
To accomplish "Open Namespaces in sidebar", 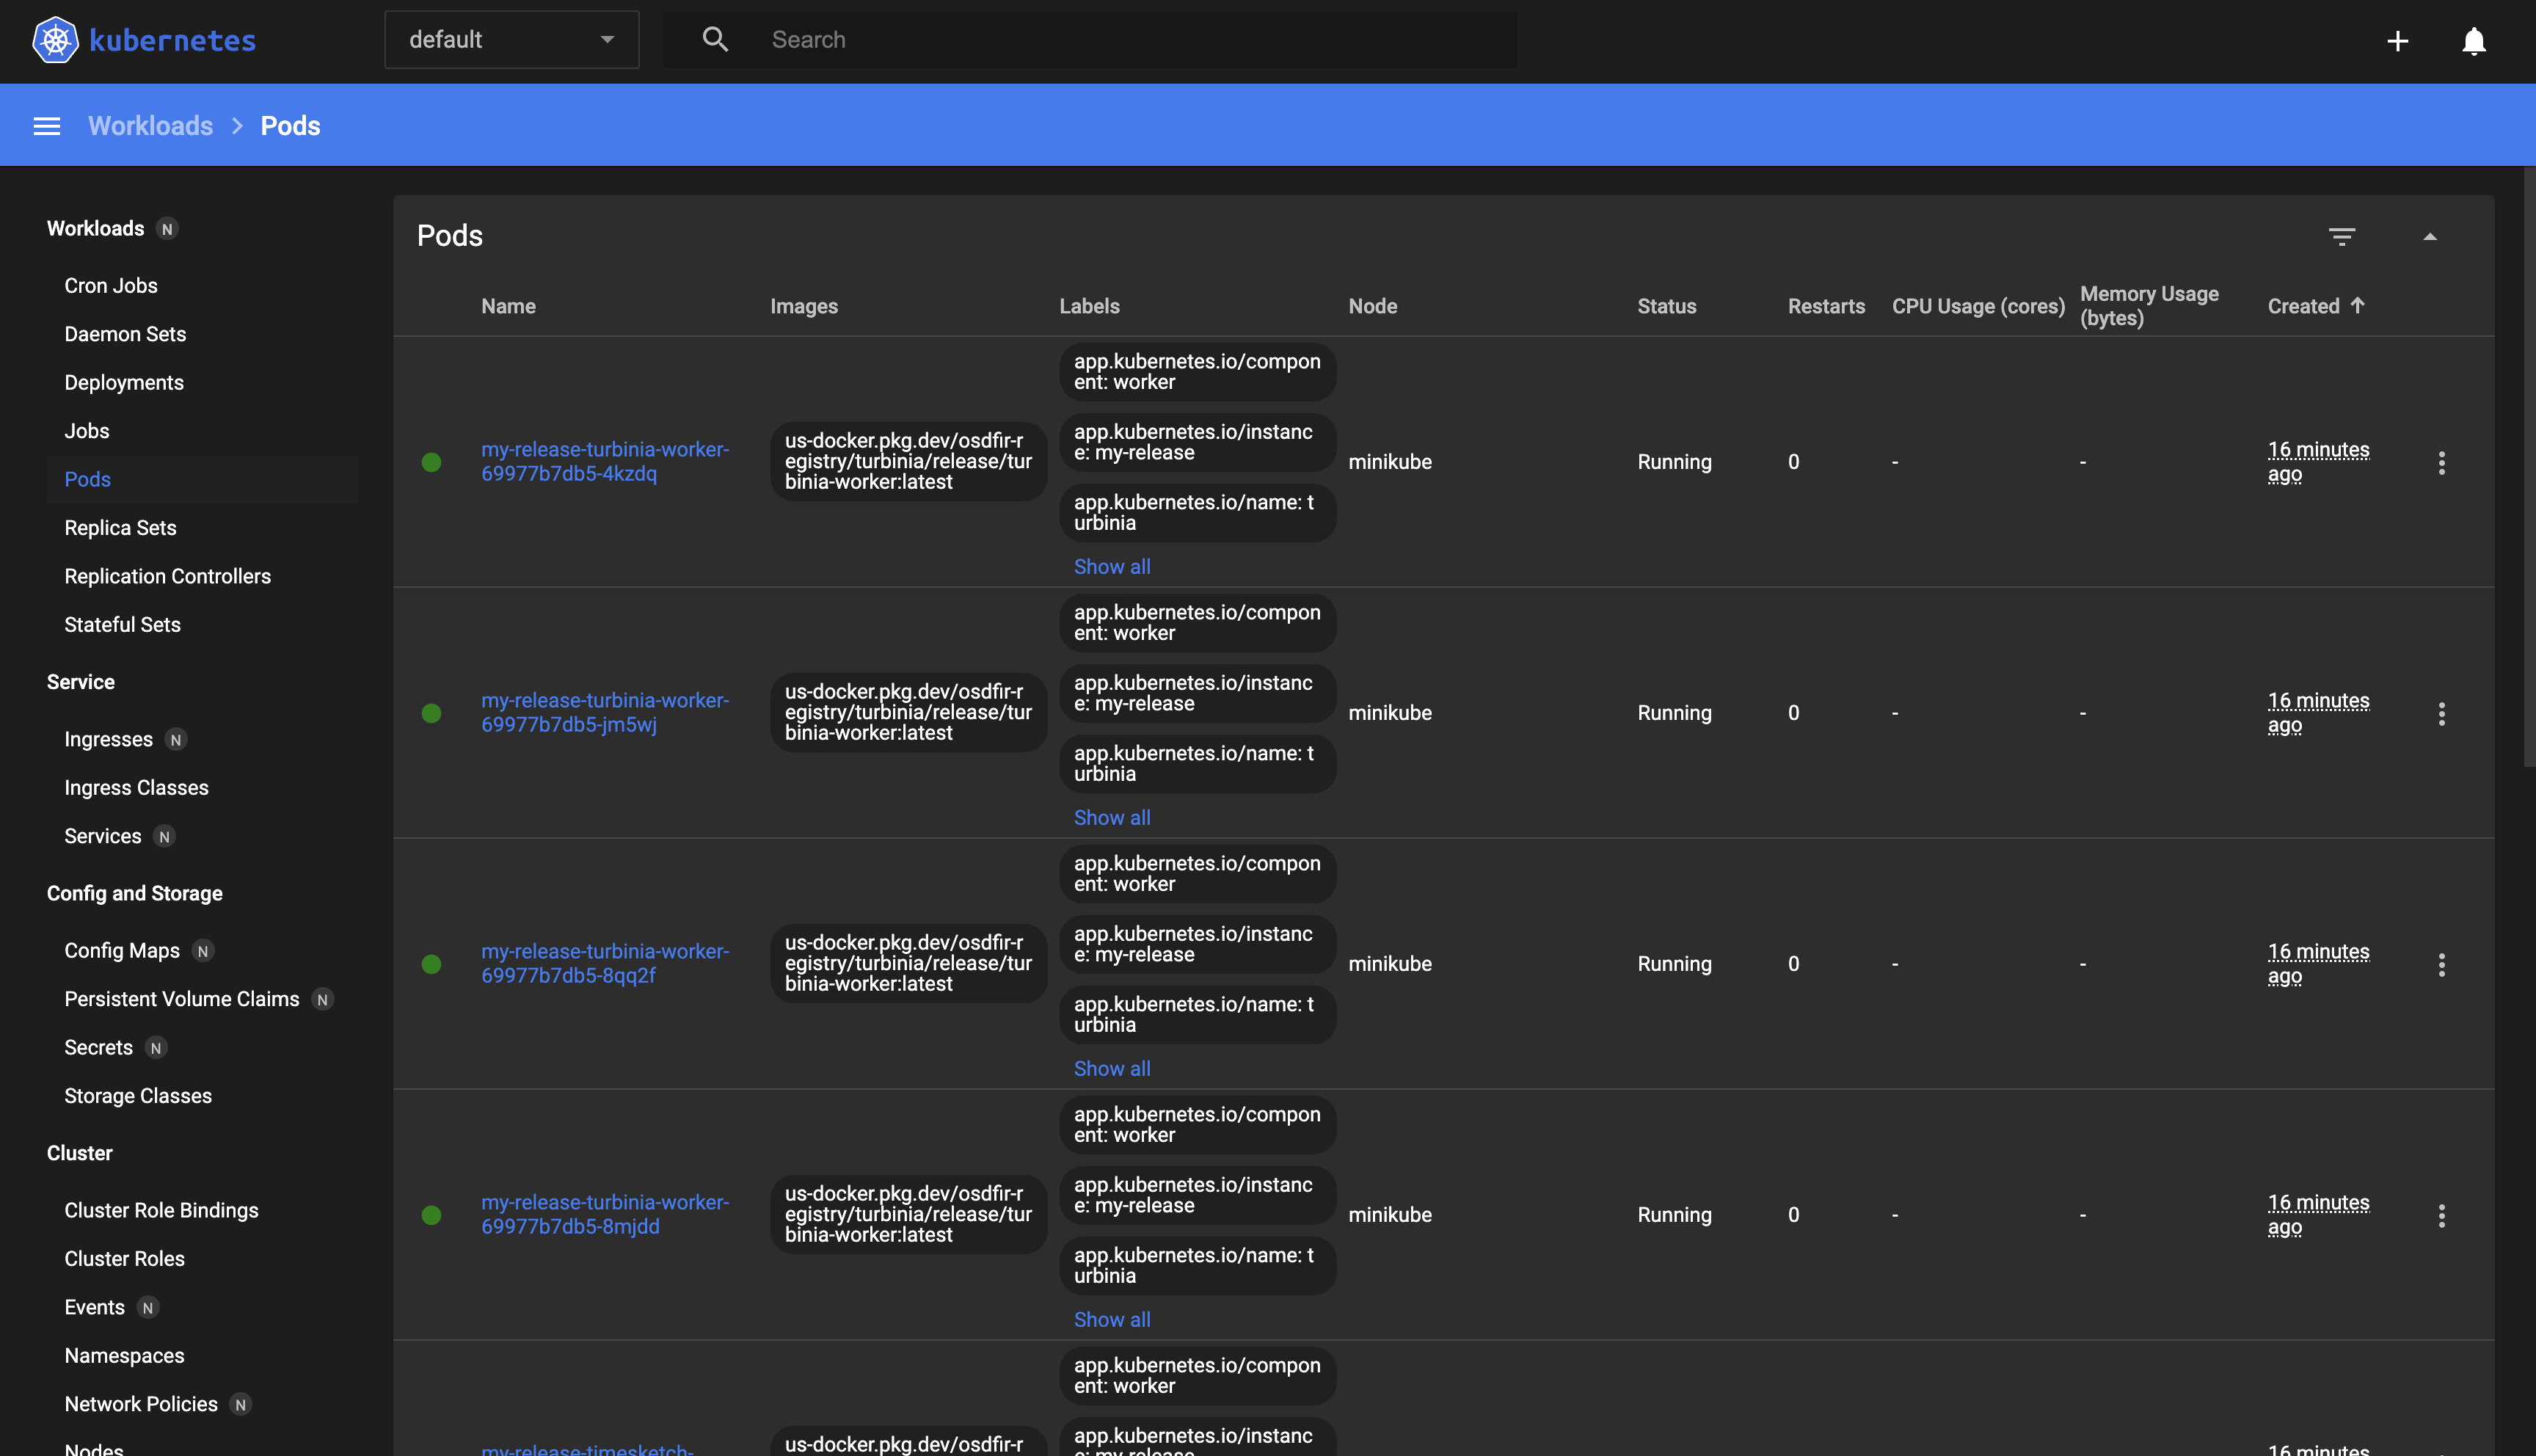I will [125, 1356].
